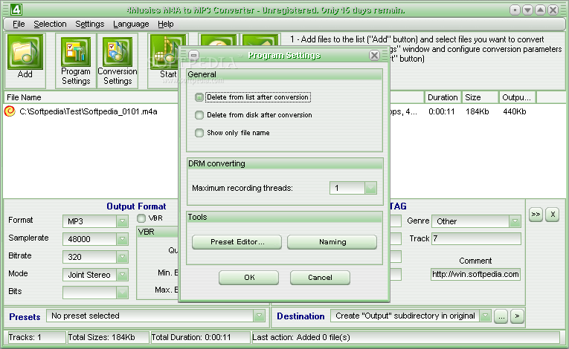Click Total Sizes: 184Kb status entry
This screenshot has width=569, height=349.
108,337
